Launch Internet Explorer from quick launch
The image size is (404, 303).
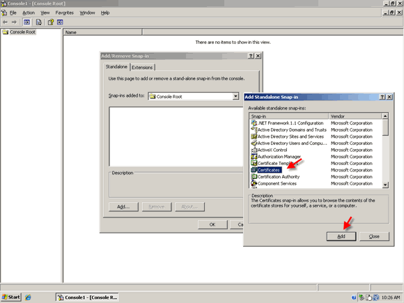[28, 297]
